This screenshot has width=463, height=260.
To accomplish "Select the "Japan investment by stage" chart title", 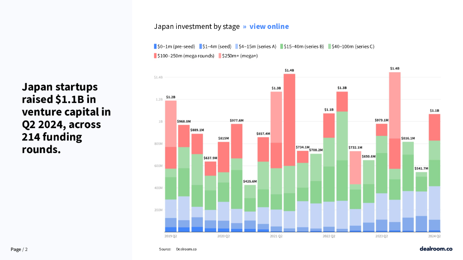I will 197,26.
